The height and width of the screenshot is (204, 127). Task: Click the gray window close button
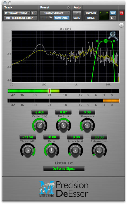click(5, 3)
